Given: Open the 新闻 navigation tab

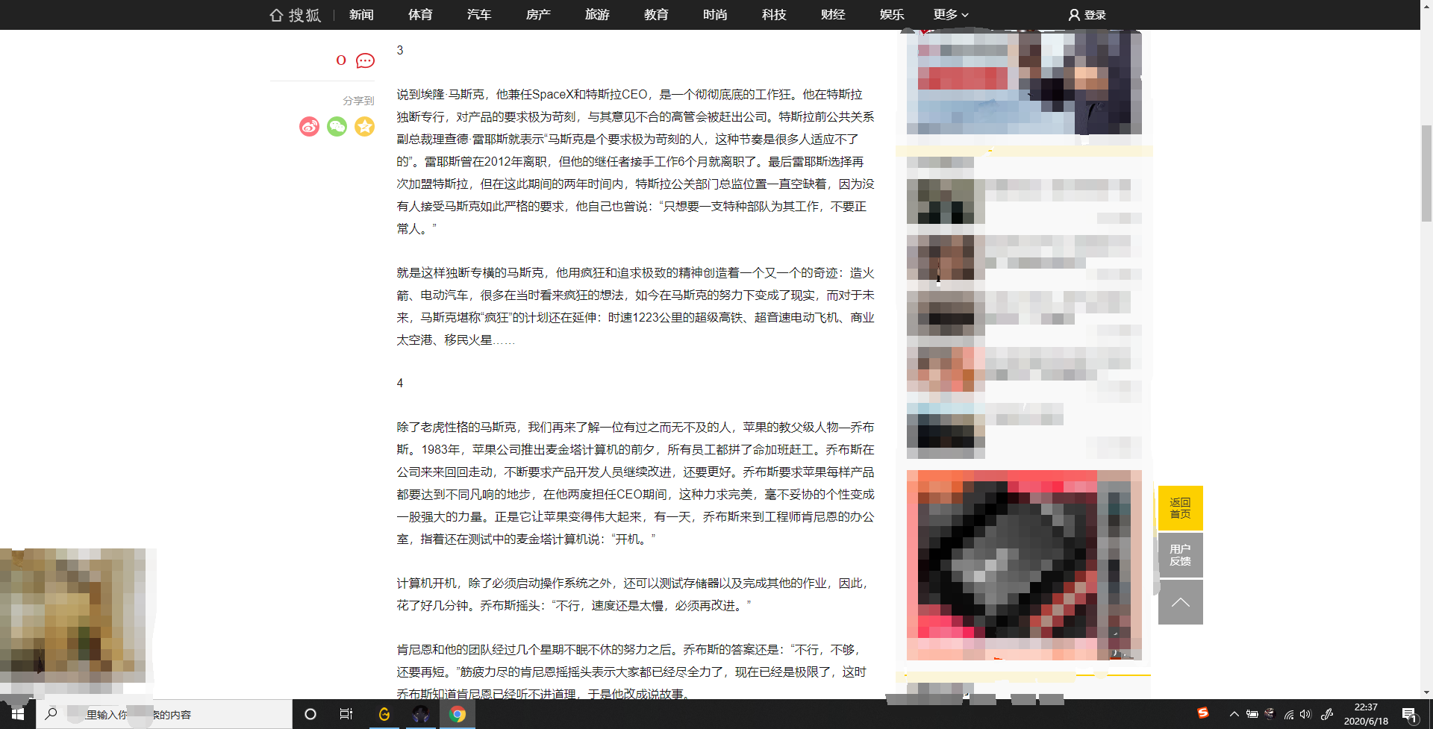Looking at the screenshot, I should point(361,15).
